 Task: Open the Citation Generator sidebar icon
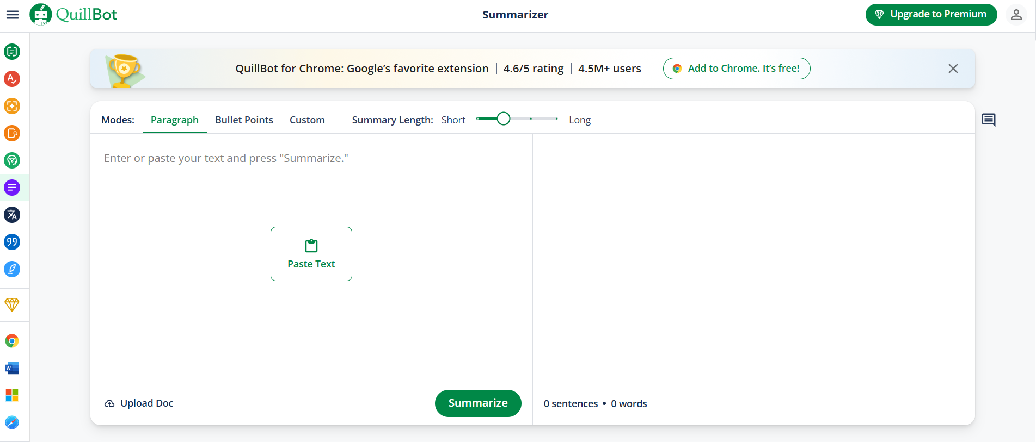point(12,242)
